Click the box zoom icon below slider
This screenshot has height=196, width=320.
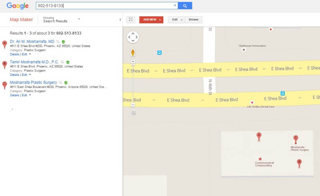pyautogui.click(x=133, y=113)
